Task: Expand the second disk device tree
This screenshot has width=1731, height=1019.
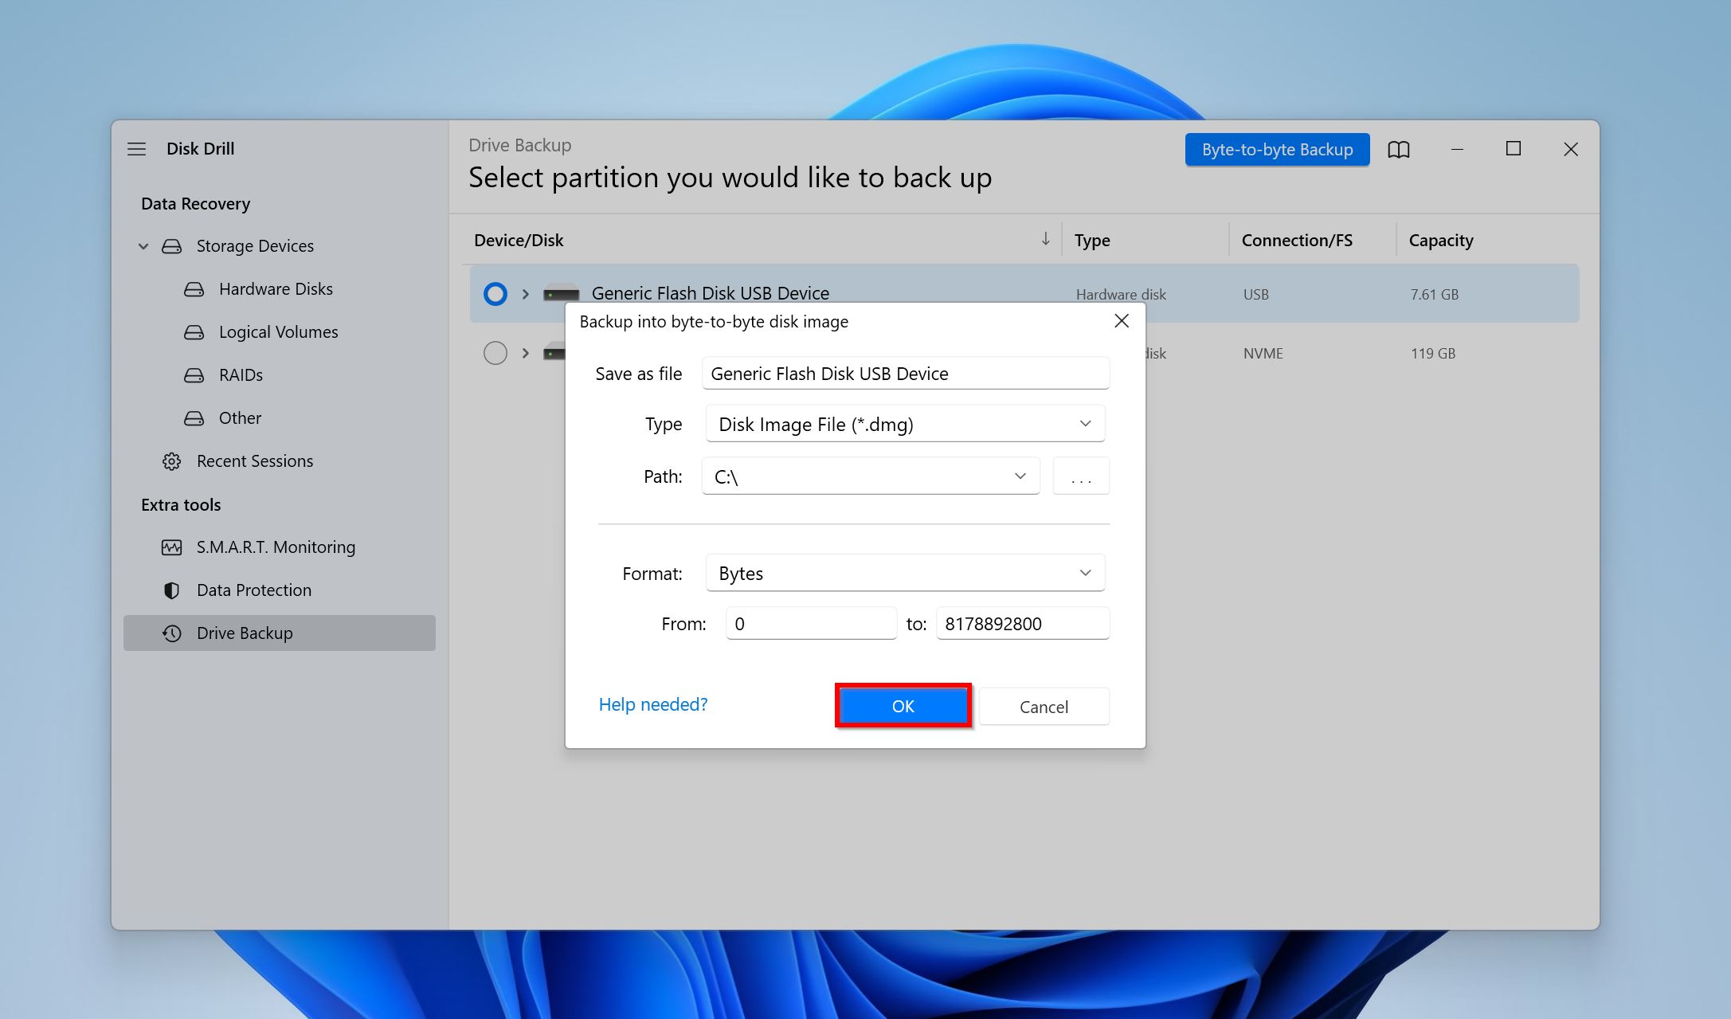Action: coord(525,352)
